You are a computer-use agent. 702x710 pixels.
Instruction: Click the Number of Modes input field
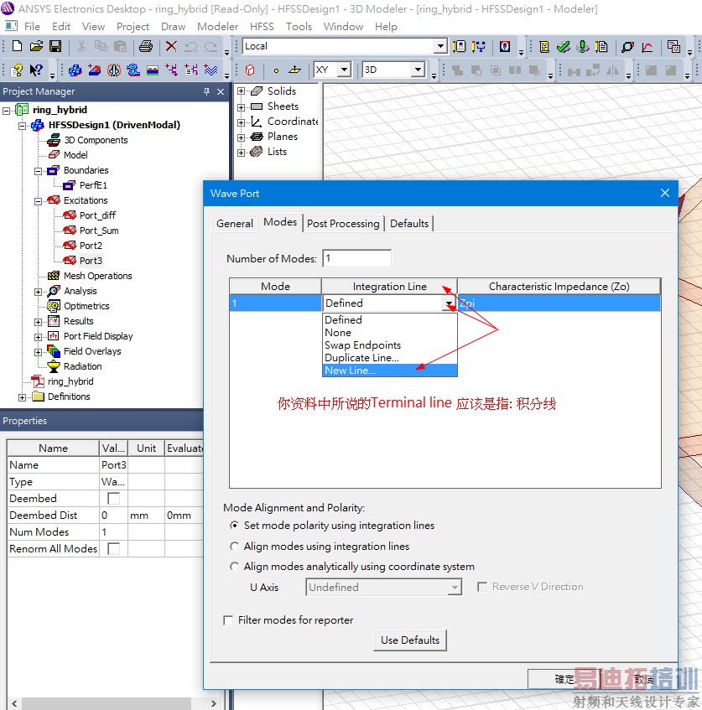[x=356, y=258]
